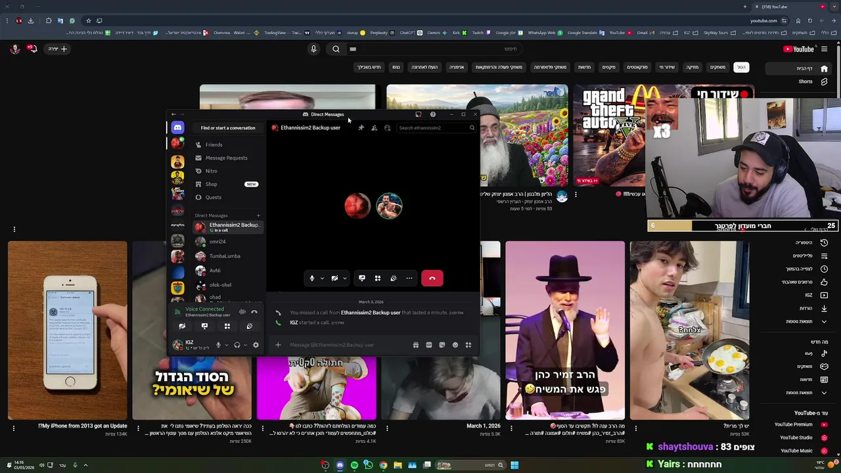Screen dimensions: 841x473
Task: Open Friends in Discord sidebar
Action: tap(227, 145)
